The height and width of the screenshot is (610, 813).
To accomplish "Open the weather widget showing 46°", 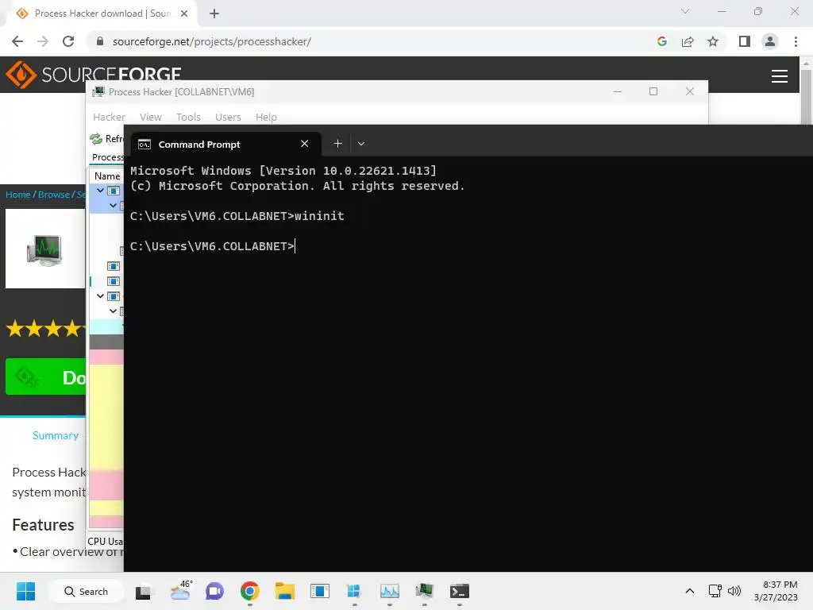I will coord(180,591).
